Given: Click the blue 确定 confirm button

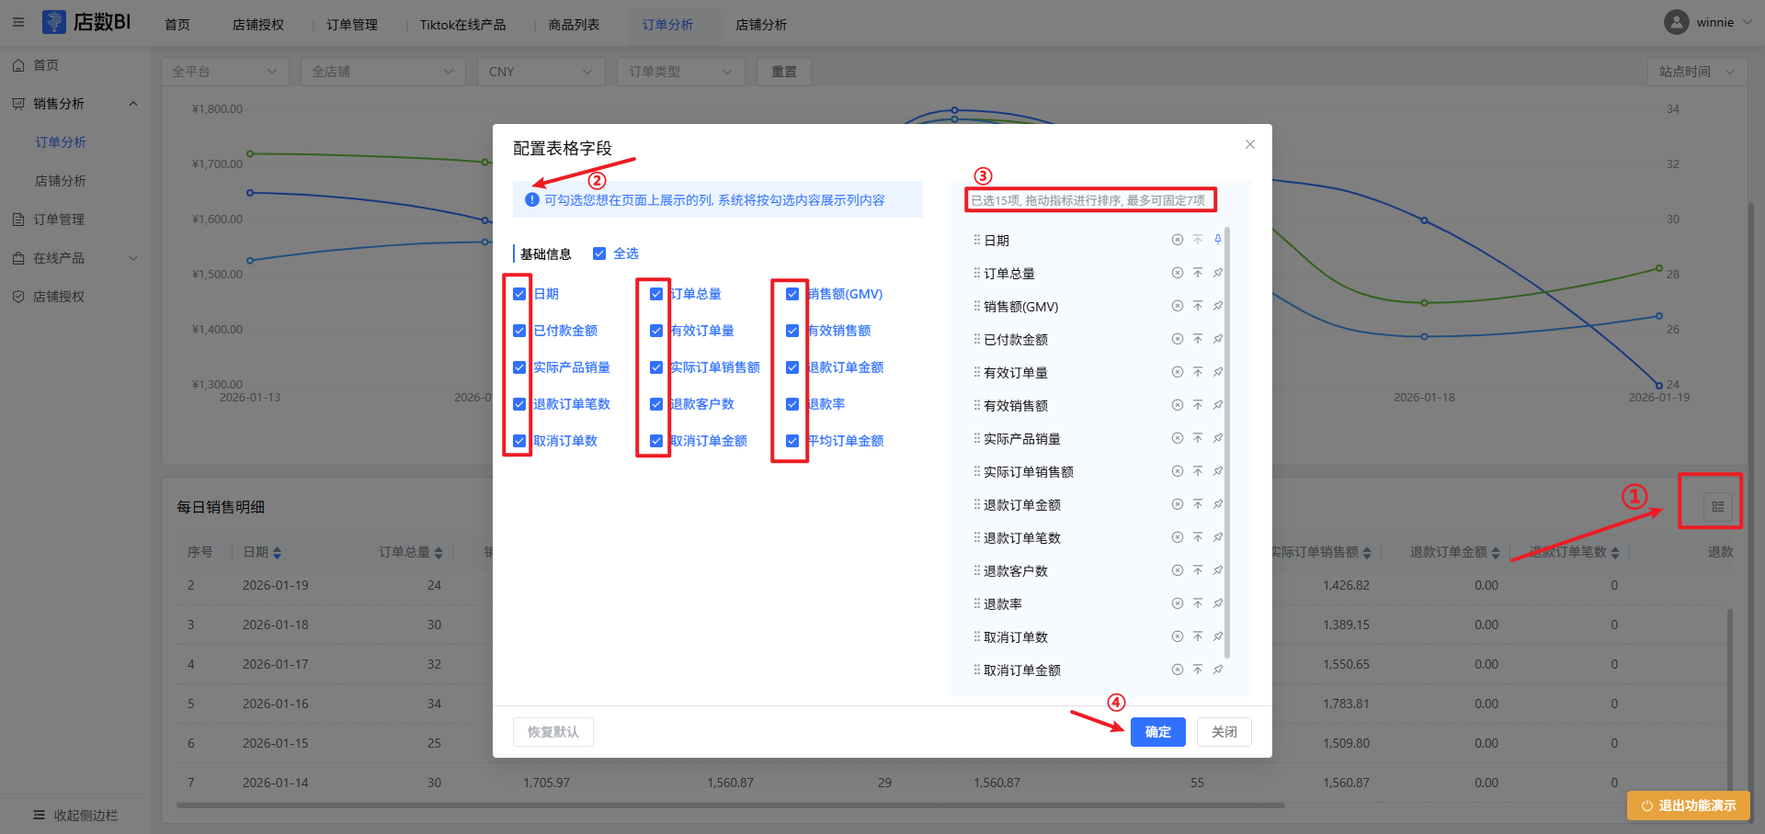Looking at the screenshot, I should coord(1157,732).
